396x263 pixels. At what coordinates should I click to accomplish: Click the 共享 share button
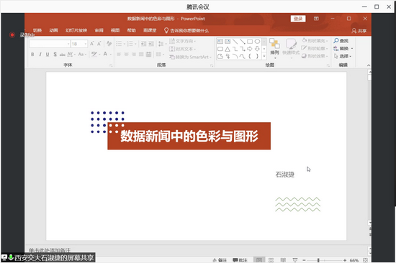[x=359, y=31]
